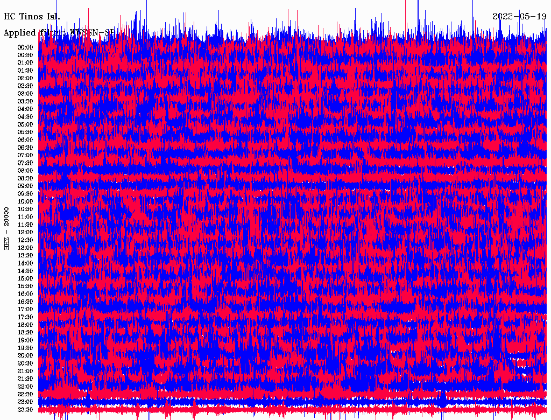Select the 10:00 time row label
The height and width of the screenshot is (420, 551).
pos(25,201)
